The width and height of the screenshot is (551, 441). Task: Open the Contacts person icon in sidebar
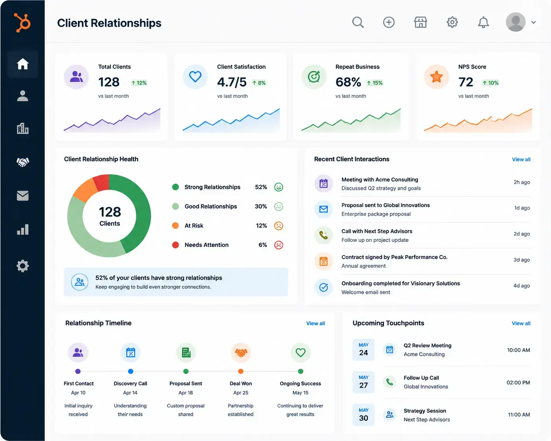coord(23,96)
